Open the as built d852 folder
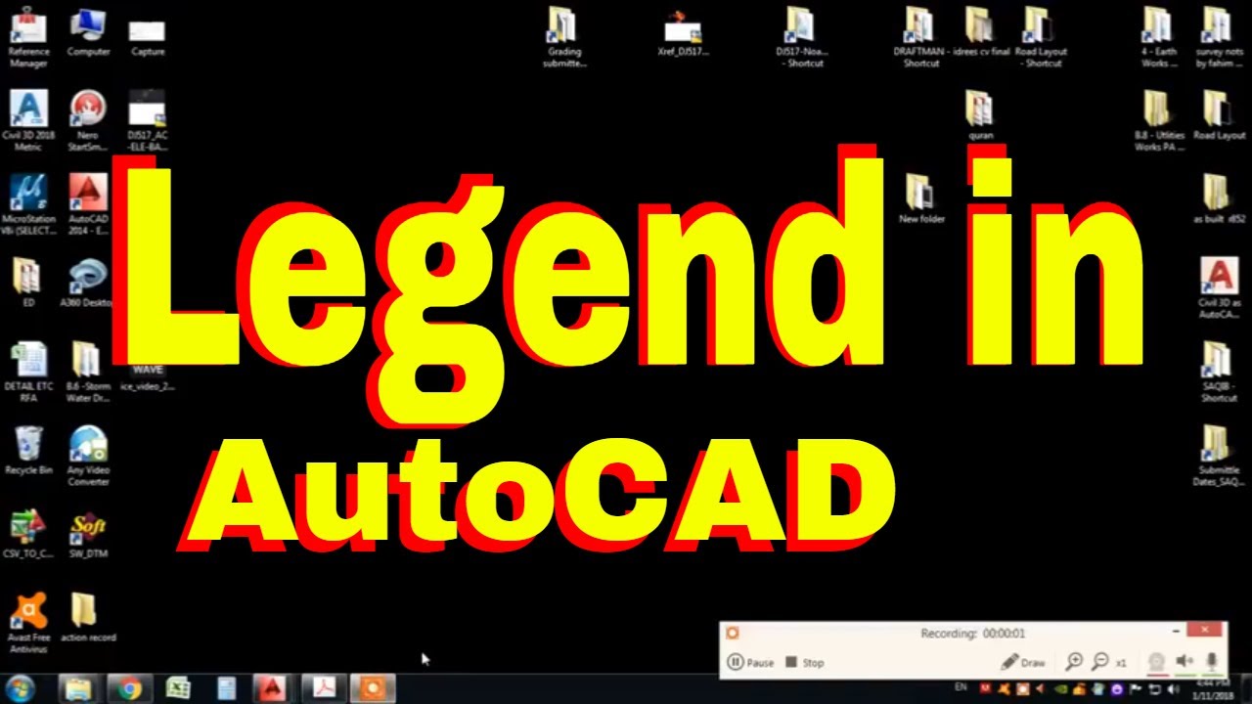The height and width of the screenshot is (704, 1252). click(x=1219, y=200)
